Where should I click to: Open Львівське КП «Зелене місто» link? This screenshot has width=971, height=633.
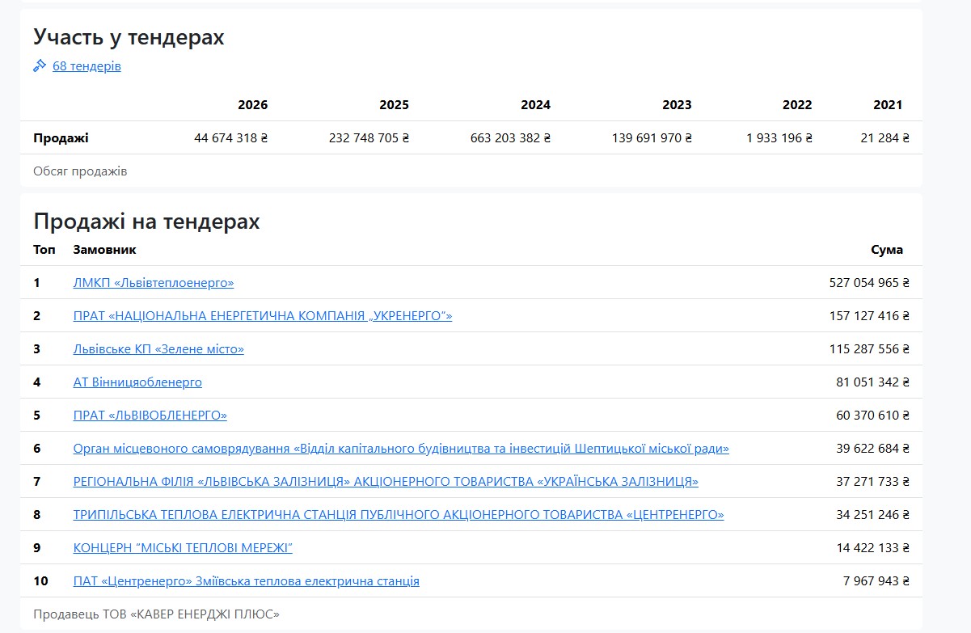pyautogui.click(x=158, y=349)
